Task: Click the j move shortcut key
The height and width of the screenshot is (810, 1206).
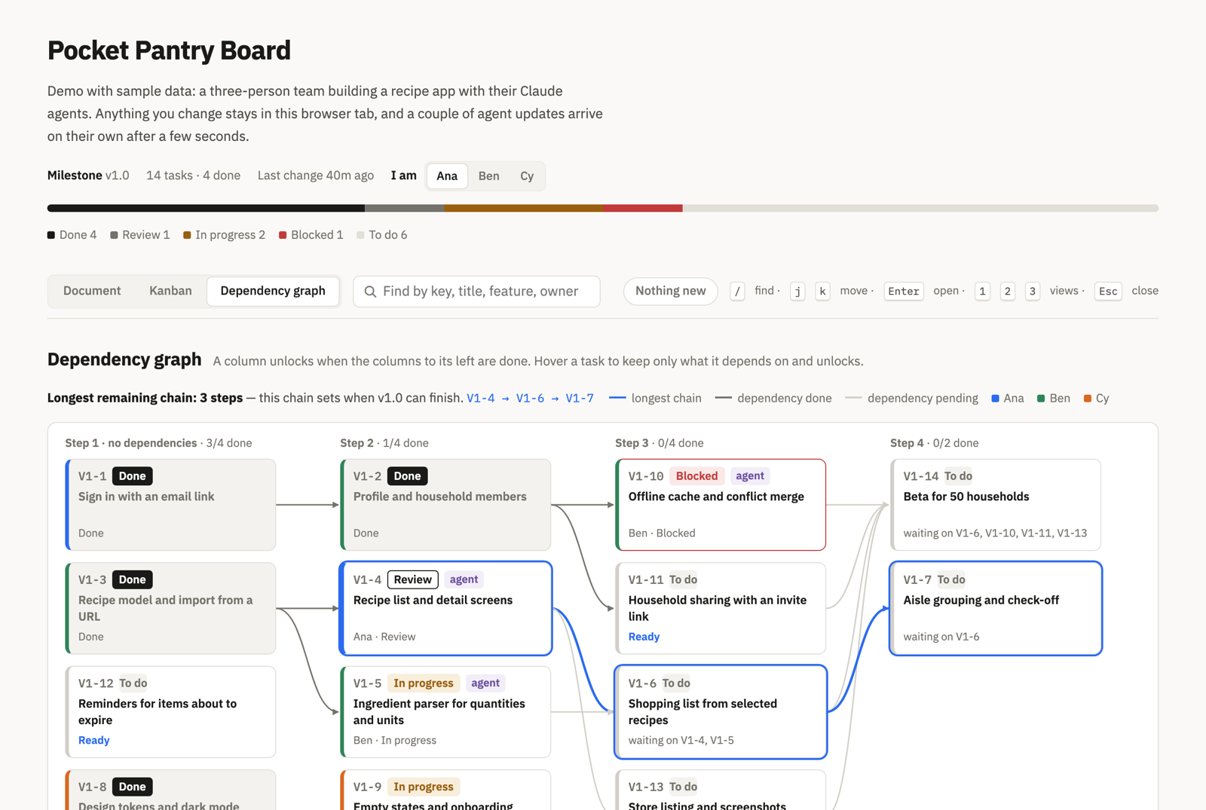Action: (797, 291)
